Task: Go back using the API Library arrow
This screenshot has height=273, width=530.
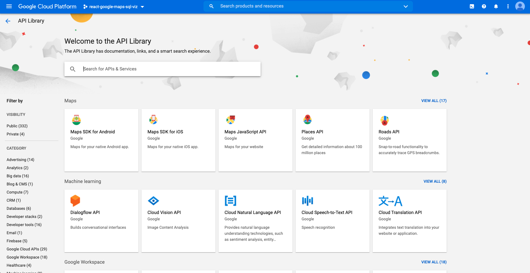Action: click(8, 21)
